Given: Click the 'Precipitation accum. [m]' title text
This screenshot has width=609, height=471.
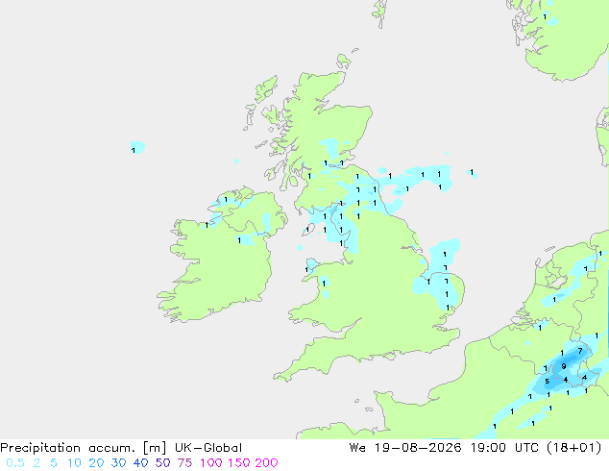Looking at the screenshot, I should click(84, 448).
